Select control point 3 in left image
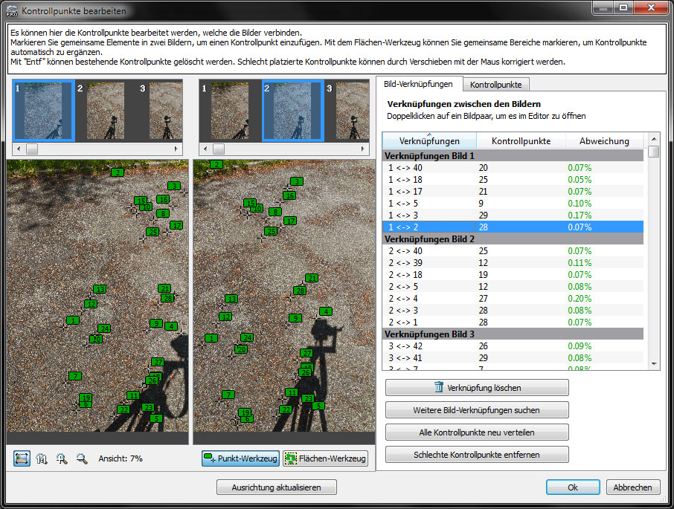Image resolution: width=674 pixels, height=509 pixels. pyautogui.click(x=173, y=186)
